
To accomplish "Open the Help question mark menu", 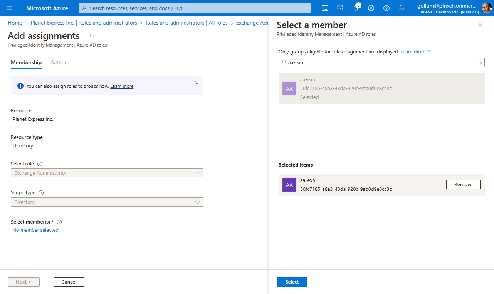I will [386, 8].
